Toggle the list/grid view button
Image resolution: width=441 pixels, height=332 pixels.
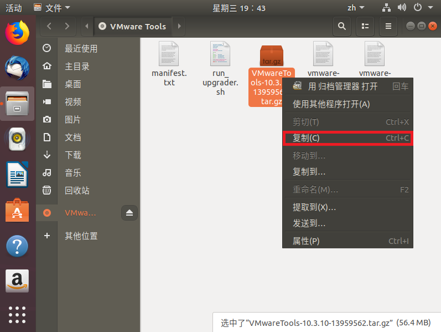(365, 26)
